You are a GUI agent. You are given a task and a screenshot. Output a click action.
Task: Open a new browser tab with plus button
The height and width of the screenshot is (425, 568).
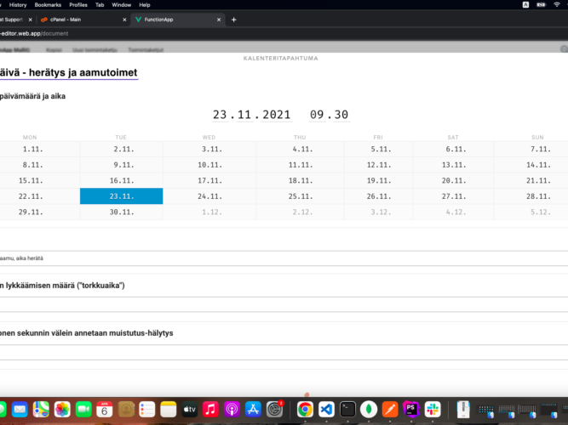coord(234,20)
